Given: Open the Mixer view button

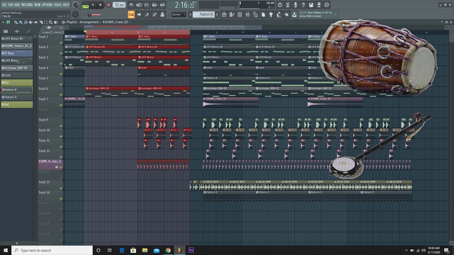Looking at the screenshot, I should (247, 15).
